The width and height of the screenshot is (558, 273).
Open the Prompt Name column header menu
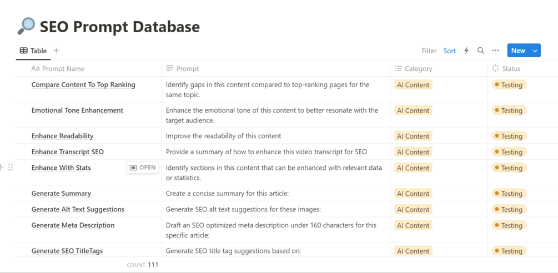point(63,69)
